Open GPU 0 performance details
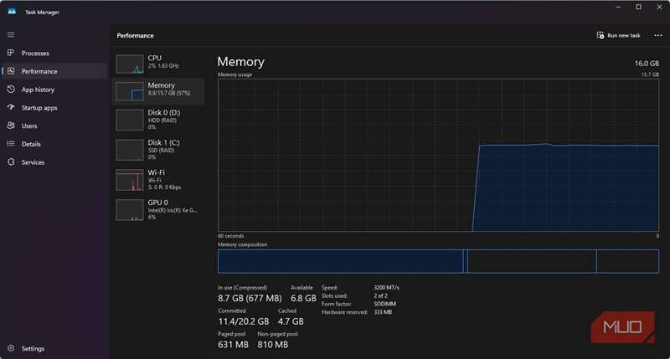 pos(157,209)
